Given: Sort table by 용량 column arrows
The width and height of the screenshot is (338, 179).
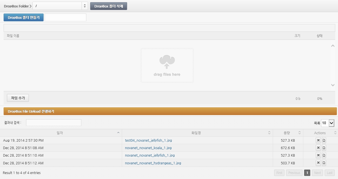Looking at the screenshot, I should [x=299, y=133].
